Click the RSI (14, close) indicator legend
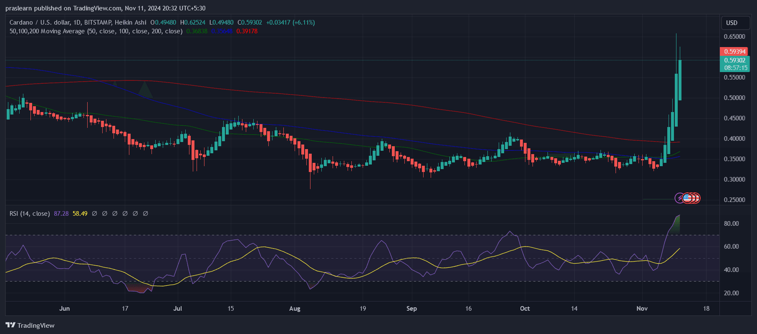Screen dimensions: 757x334 coord(30,214)
